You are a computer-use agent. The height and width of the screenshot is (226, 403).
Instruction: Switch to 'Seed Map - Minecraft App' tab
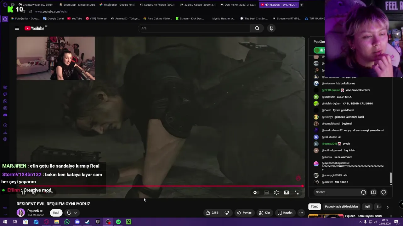pyautogui.click(x=77, y=5)
